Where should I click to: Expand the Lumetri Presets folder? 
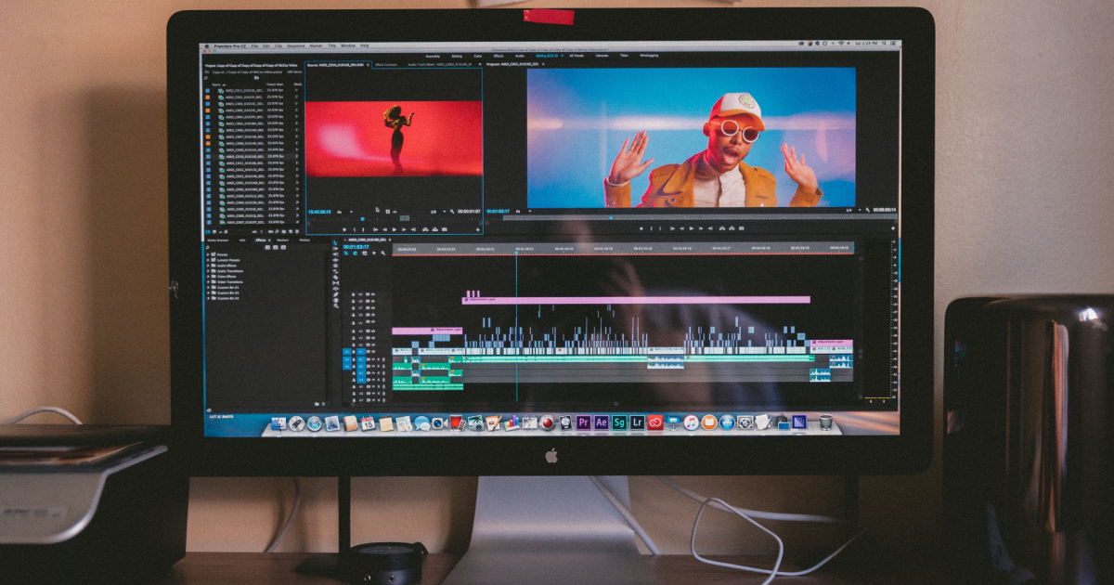coord(208,260)
